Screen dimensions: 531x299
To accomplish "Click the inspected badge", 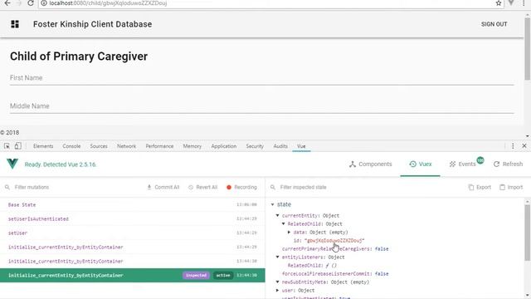I will tap(196, 275).
